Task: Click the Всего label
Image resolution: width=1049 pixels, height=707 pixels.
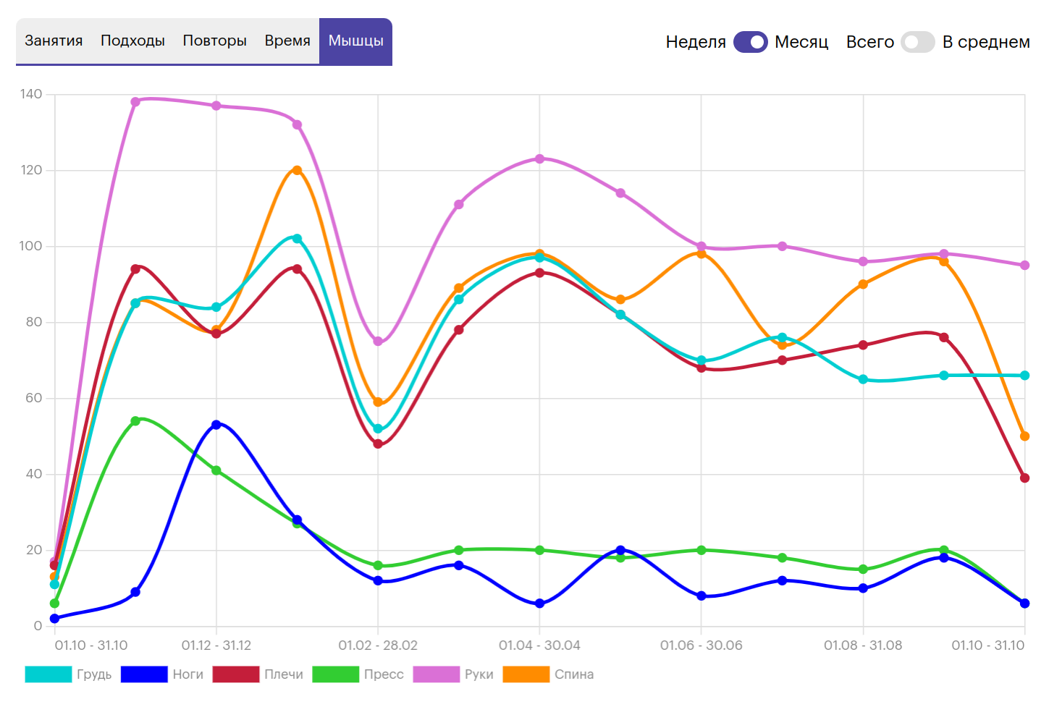Action: (869, 42)
